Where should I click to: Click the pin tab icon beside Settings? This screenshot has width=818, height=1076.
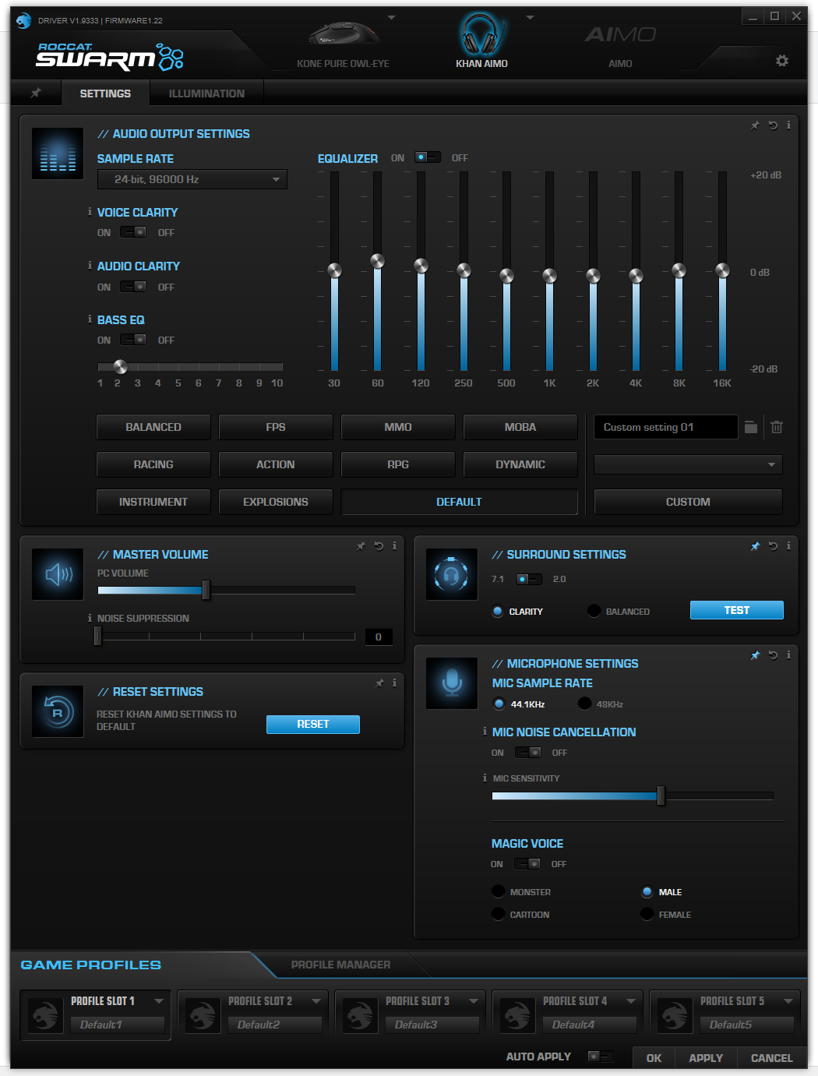point(35,93)
